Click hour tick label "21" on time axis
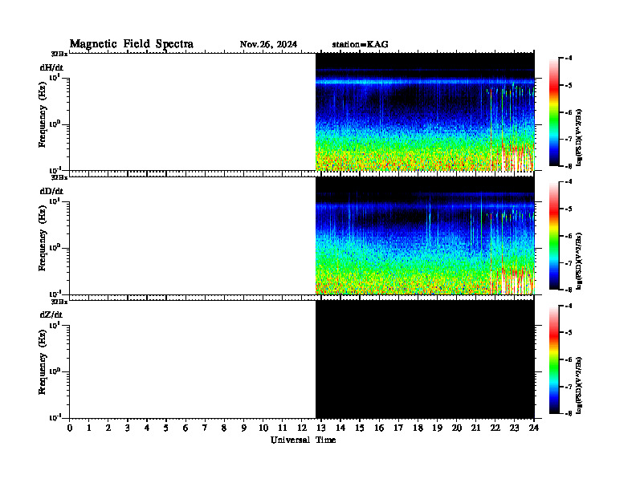This screenshot has width=636, height=491. (475, 428)
